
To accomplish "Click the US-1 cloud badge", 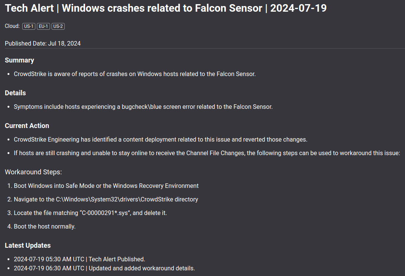I will click(29, 26).
